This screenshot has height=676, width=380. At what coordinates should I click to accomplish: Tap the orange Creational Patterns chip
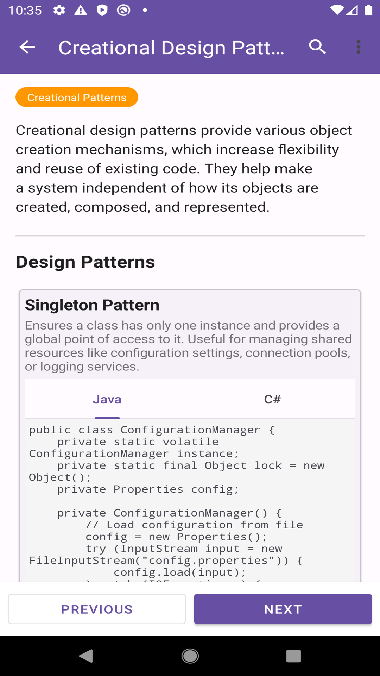click(77, 97)
